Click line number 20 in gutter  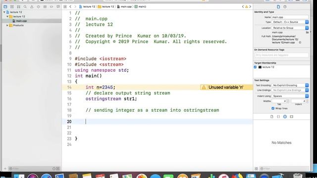tap(69, 122)
